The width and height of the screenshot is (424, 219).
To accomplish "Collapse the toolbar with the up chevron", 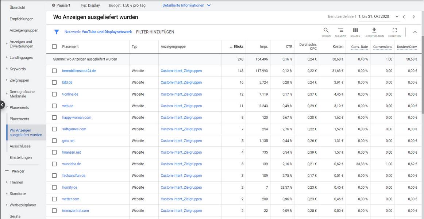I will [415, 32].
